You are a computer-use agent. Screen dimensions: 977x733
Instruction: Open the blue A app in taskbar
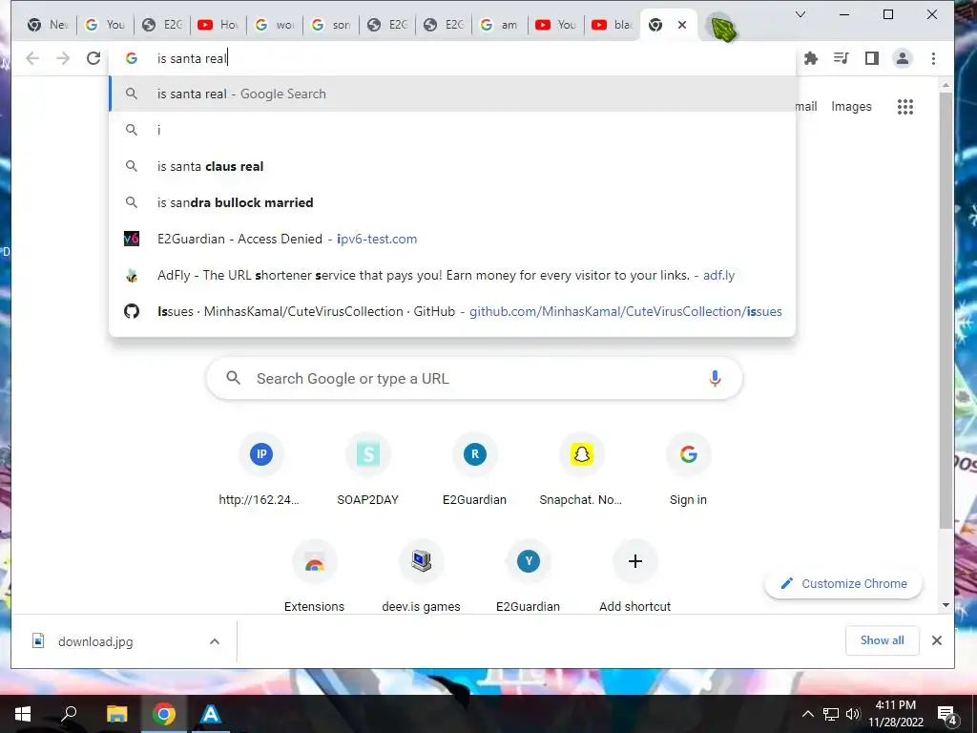[x=211, y=714]
